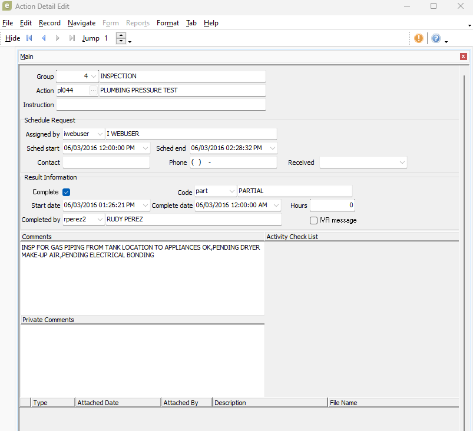473x431 pixels.
Task: Click the orange alert warning icon
Action: (419, 38)
